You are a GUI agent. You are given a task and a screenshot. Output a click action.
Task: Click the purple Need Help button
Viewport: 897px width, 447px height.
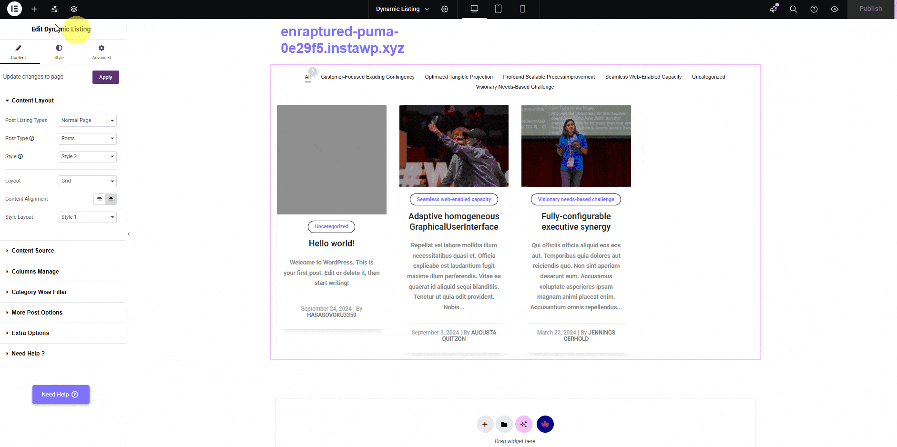tap(61, 395)
